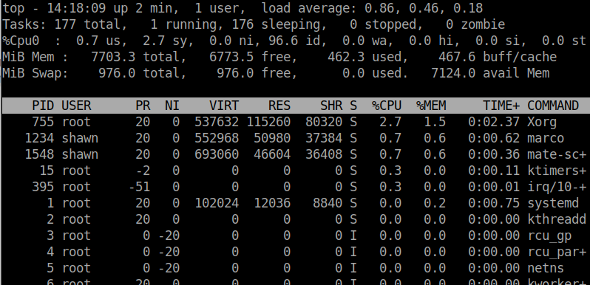Click the SHR column header
The image size is (590, 285).
tap(331, 106)
